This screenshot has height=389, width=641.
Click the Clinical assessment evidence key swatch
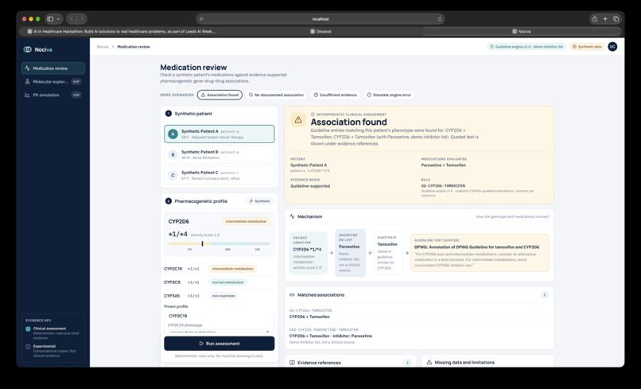[28, 329]
